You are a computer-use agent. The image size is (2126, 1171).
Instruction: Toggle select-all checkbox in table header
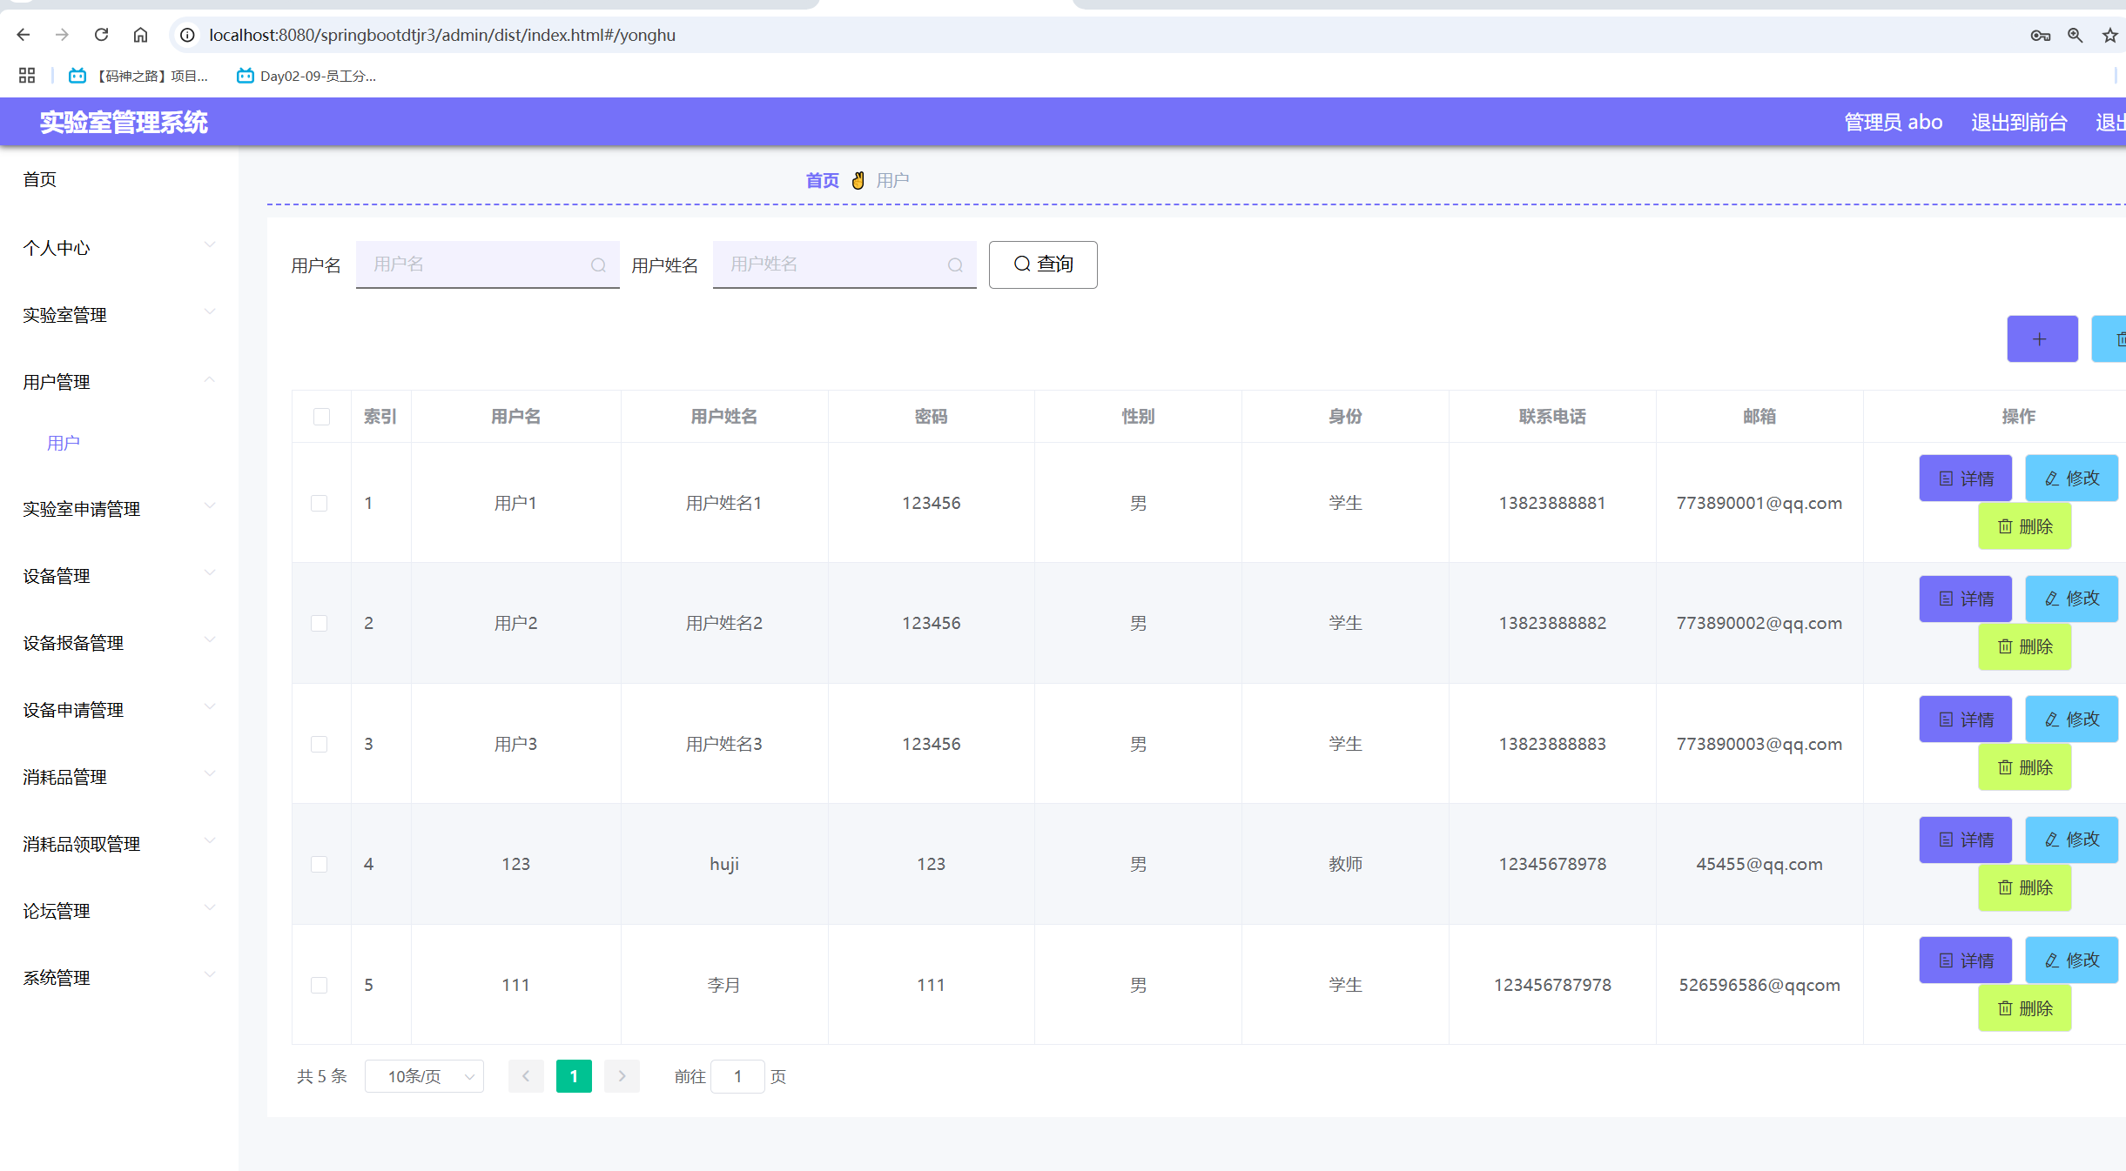321,417
